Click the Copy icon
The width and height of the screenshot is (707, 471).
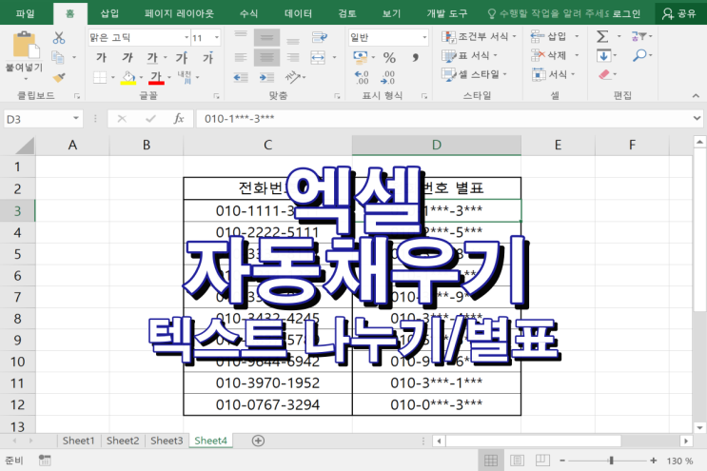pyautogui.click(x=57, y=57)
